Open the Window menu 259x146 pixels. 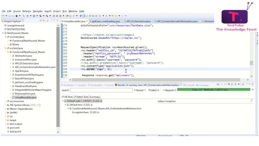(x=73, y=11)
